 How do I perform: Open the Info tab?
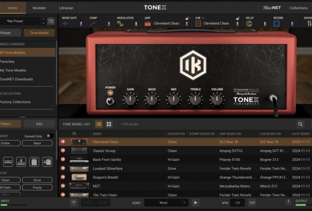pyautogui.click(x=39, y=124)
